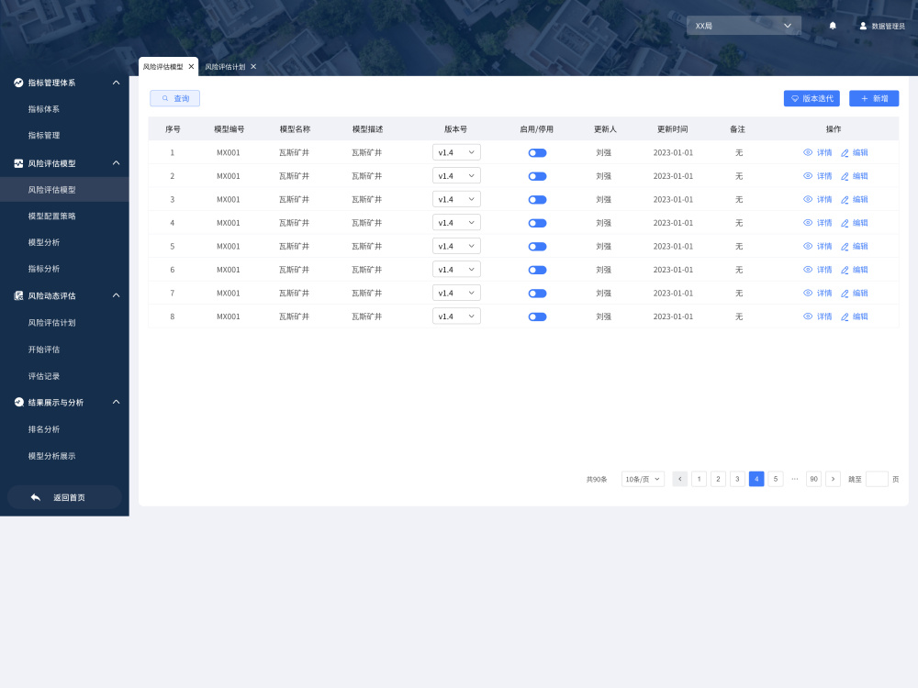918x688 pixels.
Task: Click the 编辑 pencil icon in row 4
Action: coord(845,223)
